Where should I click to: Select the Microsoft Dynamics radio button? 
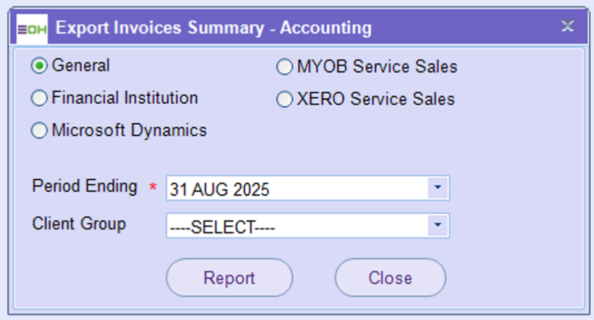[40, 131]
